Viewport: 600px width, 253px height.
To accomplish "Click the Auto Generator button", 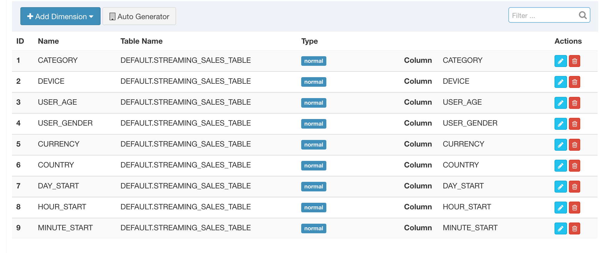I will click(139, 16).
